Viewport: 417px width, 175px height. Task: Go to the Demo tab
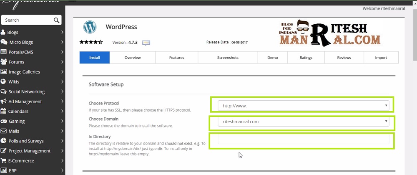[273, 58]
